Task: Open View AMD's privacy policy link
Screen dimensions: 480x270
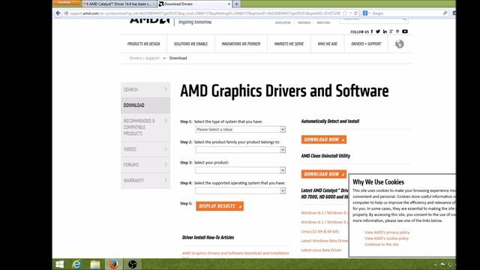Action: coord(387,232)
